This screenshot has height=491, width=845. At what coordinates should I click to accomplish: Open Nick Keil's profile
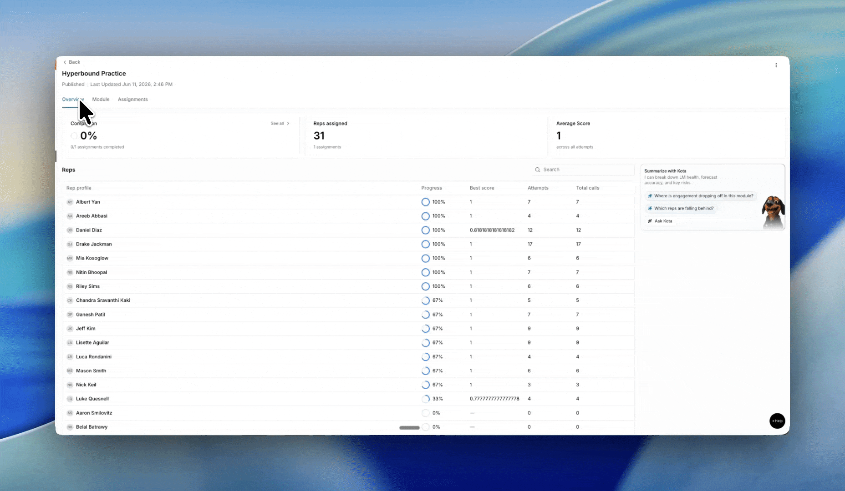pyautogui.click(x=86, y=385)
